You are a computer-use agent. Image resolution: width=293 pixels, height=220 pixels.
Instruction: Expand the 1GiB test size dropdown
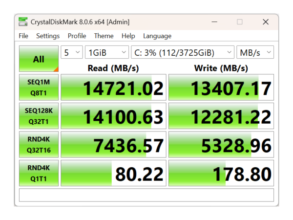[x=106, y=52]
